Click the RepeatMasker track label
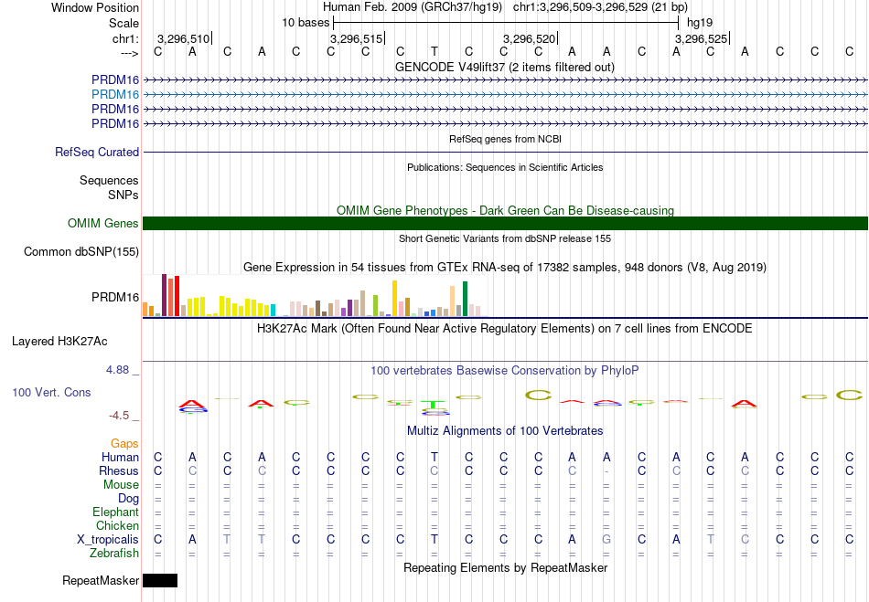The height and width of the screenshot is (602, 869). 101,580
